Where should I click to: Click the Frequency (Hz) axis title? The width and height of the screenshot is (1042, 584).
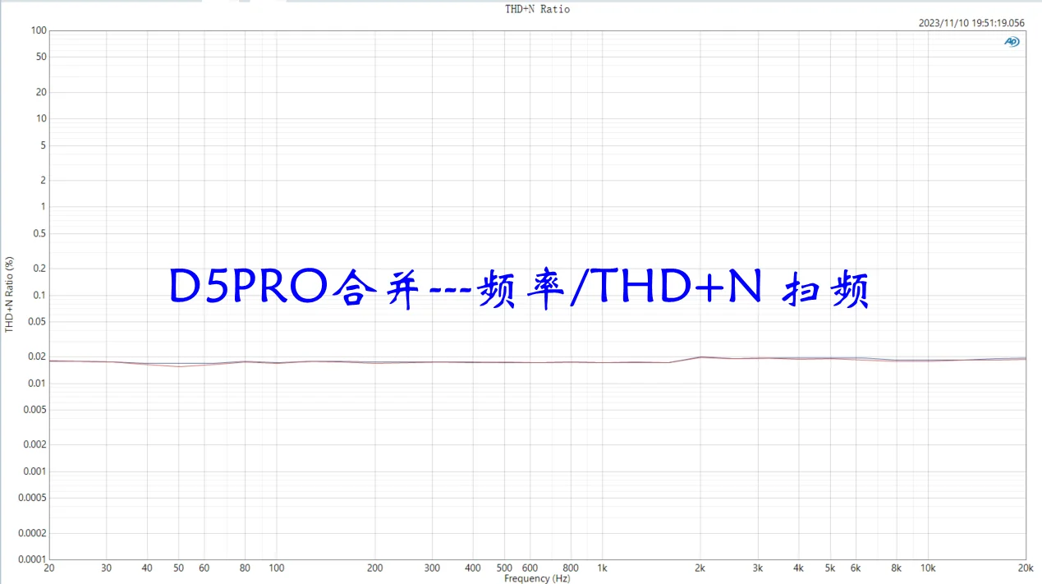[x=537, y=578]
